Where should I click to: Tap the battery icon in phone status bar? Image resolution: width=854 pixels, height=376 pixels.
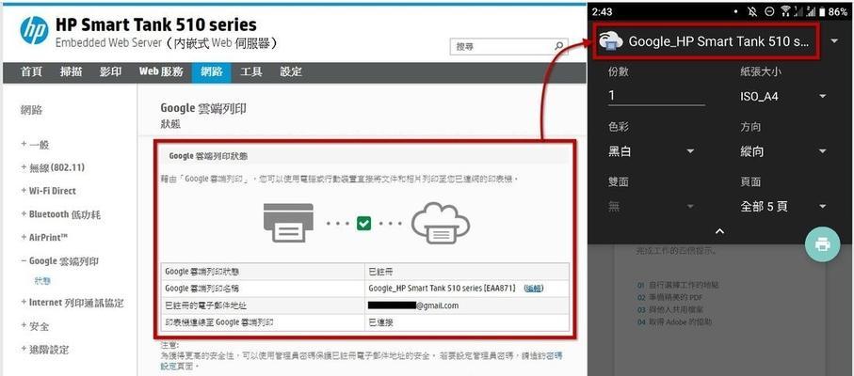point(822,11)
